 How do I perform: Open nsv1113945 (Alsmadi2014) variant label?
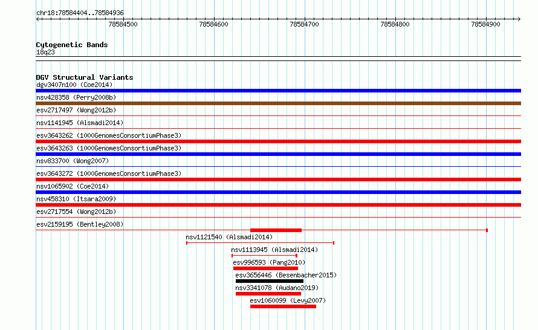274,250
